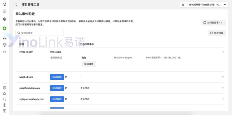The width and height of the screenshot is (232, 115).
Task: Click the bottom sidebar panel toggle icon
Action: pyautogui.click(x=4, y=111)
